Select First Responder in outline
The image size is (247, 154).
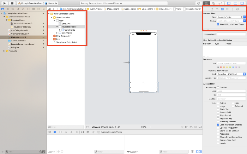pos(63,36)
